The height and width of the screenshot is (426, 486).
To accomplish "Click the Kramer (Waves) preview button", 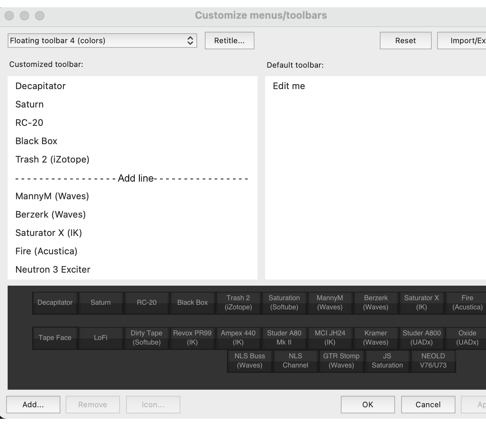I will pyautogui.click(x=376, y=338).
